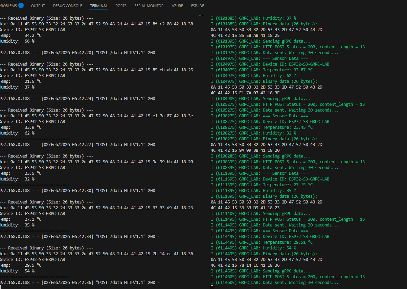Click "=== Sensor Data ===" log at 6108275

point(259,116)
